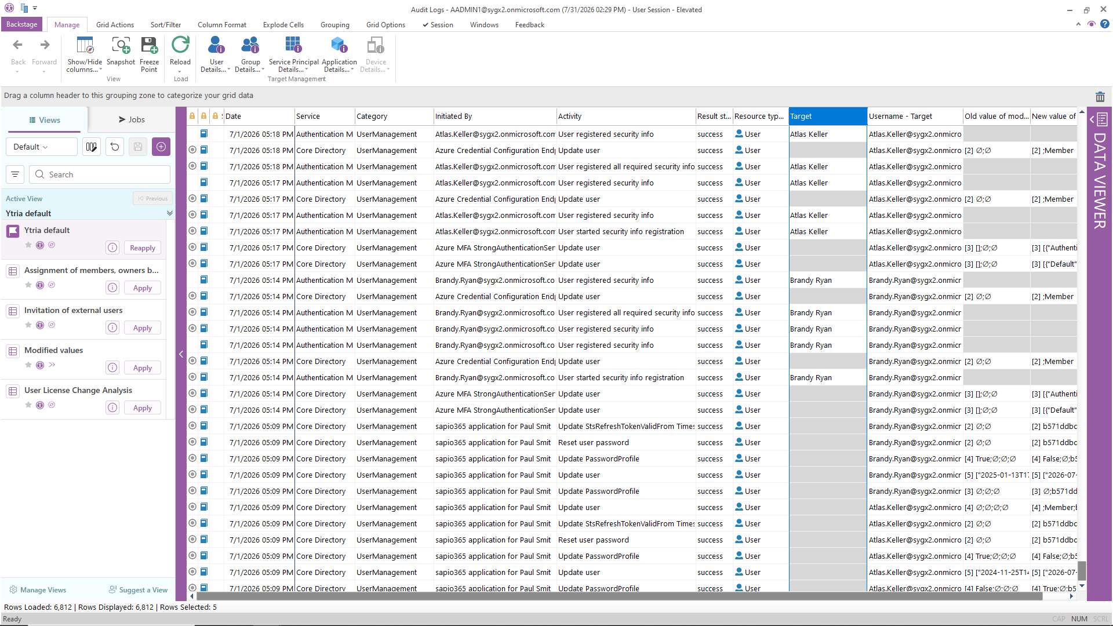Star the Modified values view

(x=28, y=365)
